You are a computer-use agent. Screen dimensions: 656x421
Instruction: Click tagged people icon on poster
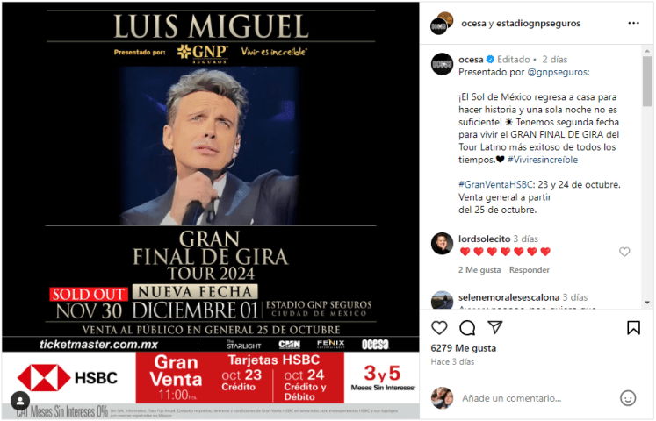19,401
